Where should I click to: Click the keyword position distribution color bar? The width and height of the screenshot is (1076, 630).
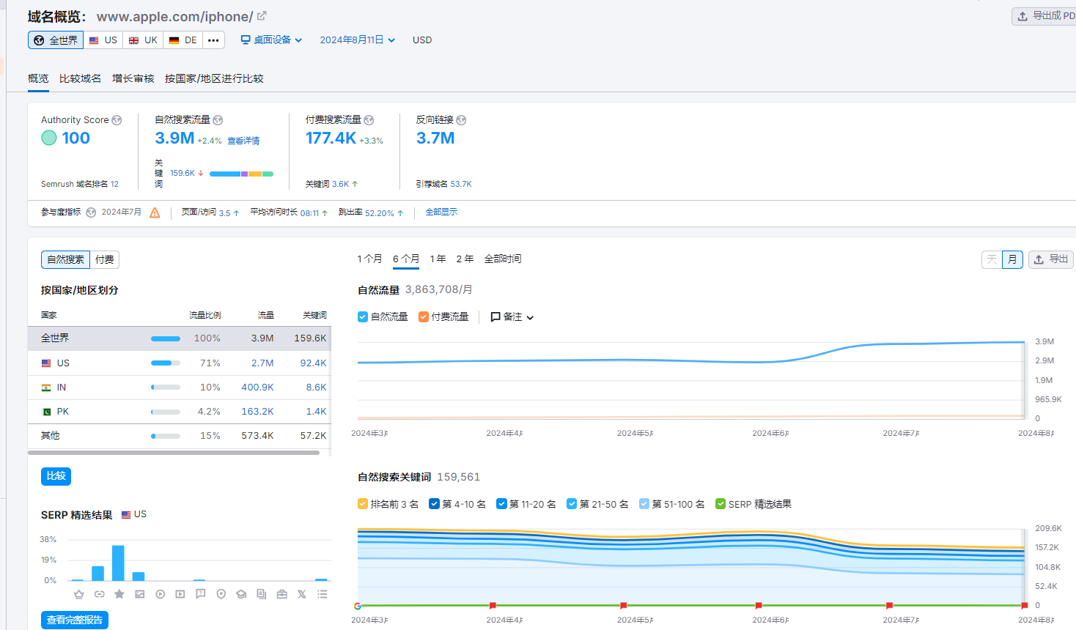241,174
